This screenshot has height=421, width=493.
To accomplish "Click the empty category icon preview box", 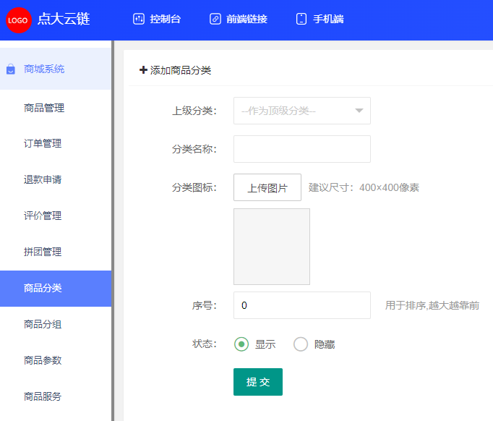I will pyautogui.click(x=272, y=247).
